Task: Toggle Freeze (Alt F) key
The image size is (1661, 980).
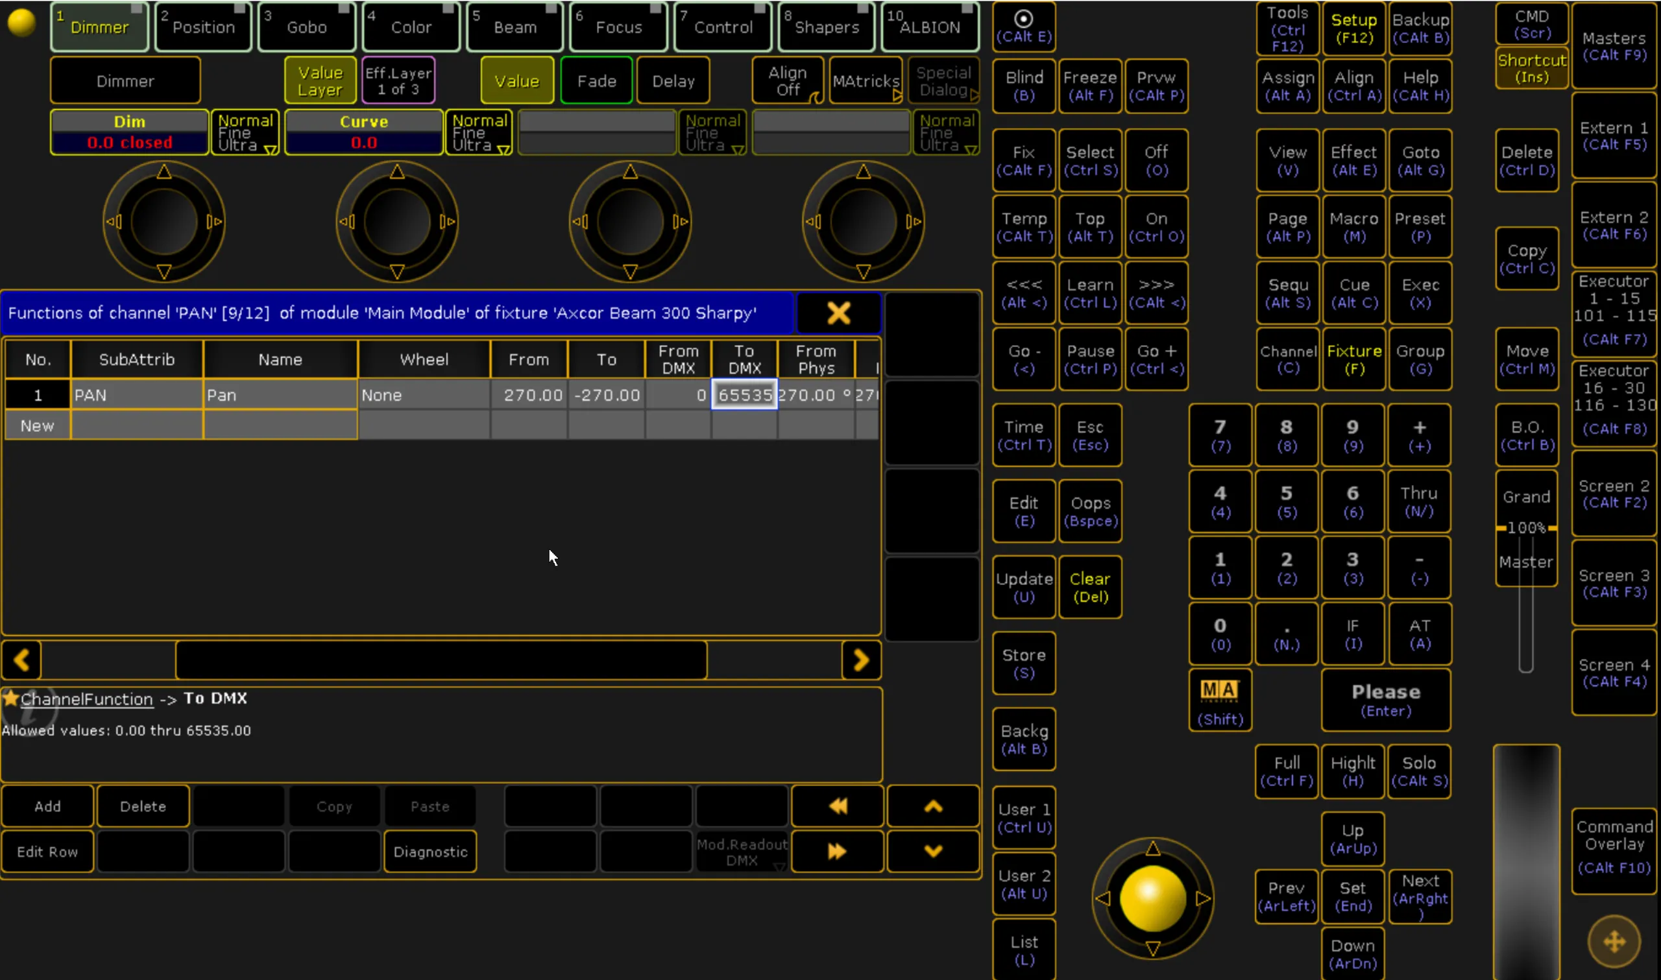Action: pyautogui.click(x=1090, y=85)
